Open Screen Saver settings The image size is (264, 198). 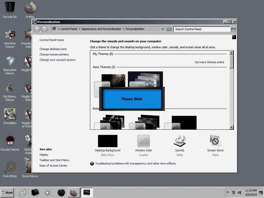pos(216,145)
